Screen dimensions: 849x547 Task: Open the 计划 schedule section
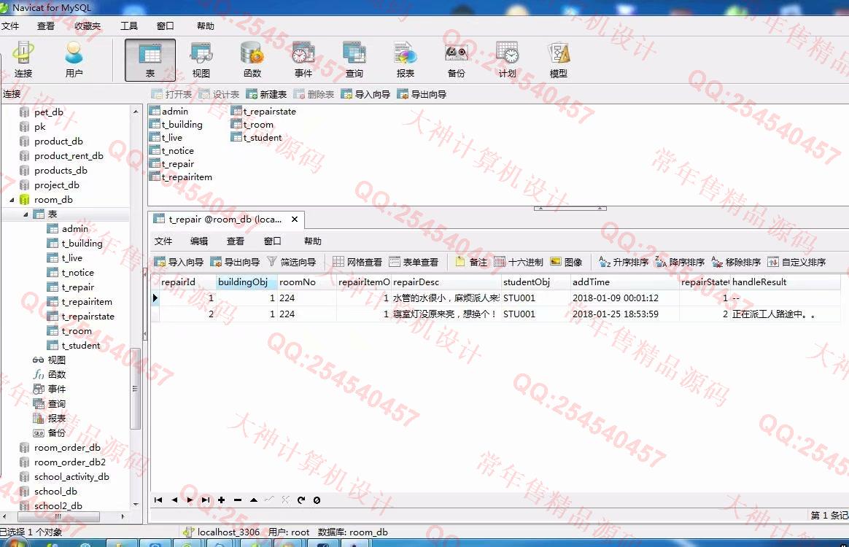508,60
